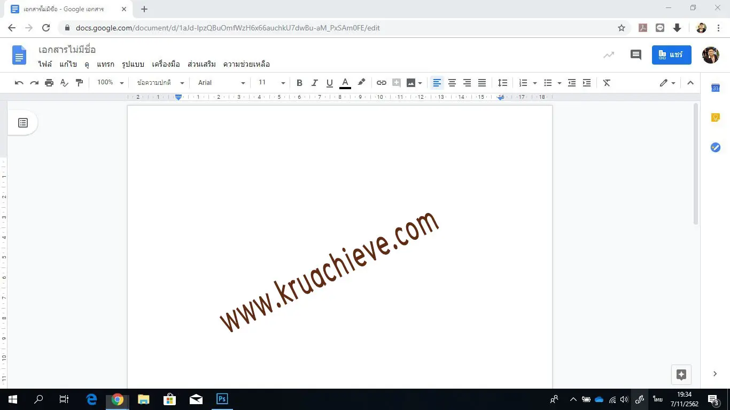
Task: Open comment history speech bubble
Action: [x=635, y=54]
